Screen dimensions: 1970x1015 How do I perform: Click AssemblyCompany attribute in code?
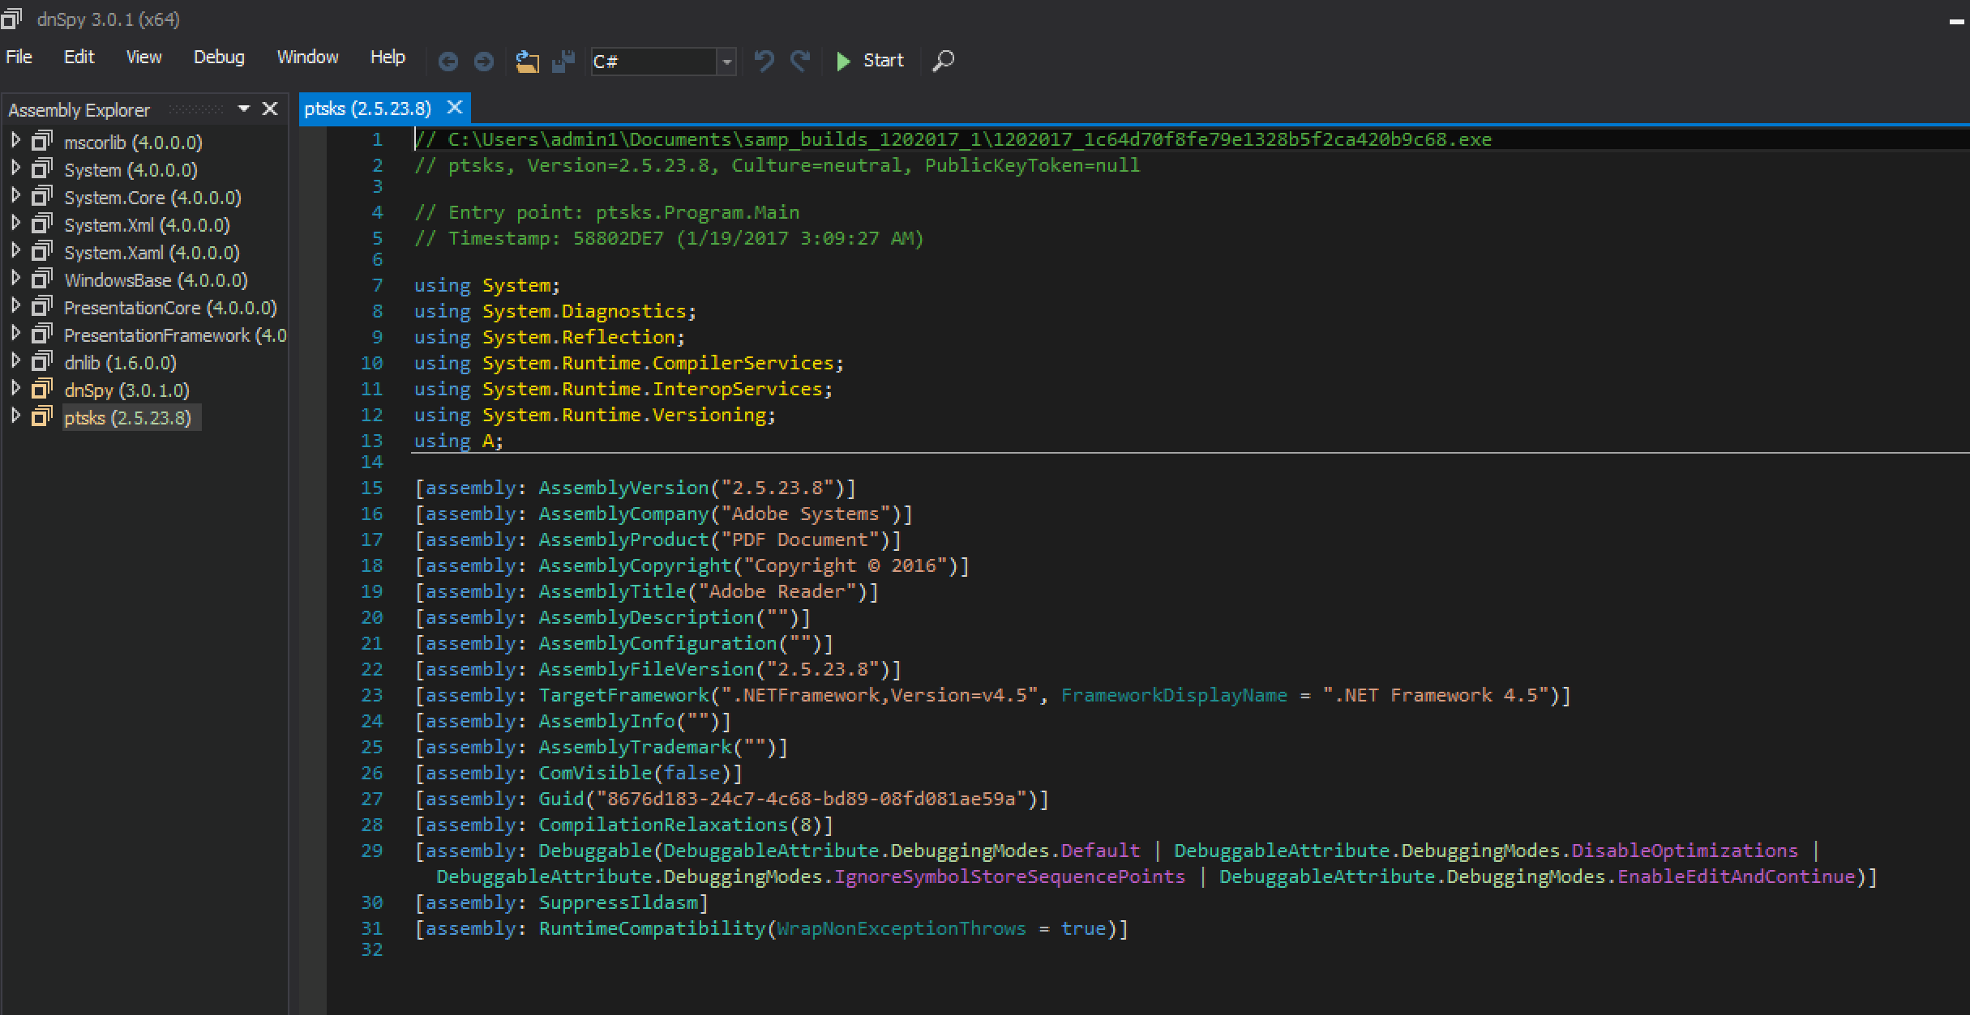[x=623, y=514]
